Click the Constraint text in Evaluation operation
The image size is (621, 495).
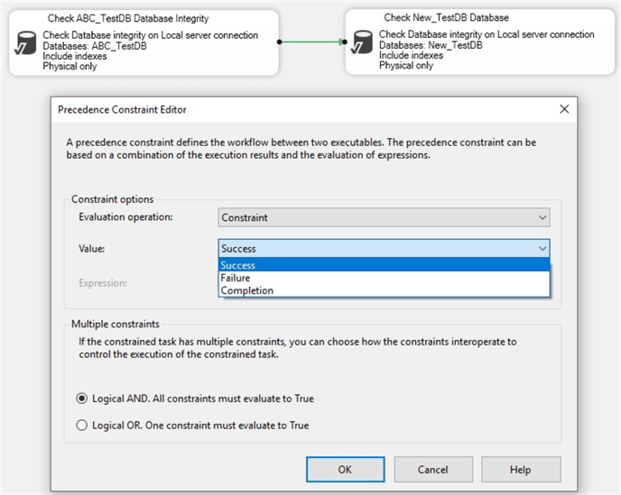click(x=245, y=217)
